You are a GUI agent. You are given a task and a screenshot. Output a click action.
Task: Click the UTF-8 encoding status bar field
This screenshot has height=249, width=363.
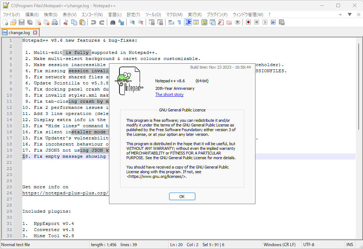(309, 244)
